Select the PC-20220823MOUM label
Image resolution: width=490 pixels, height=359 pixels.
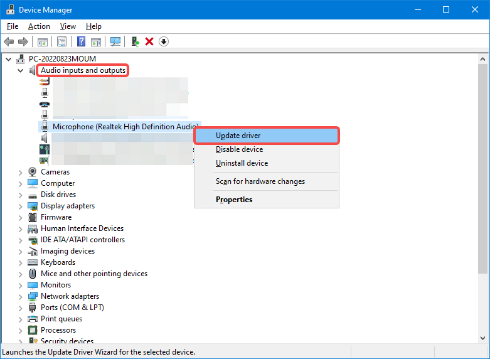63,59
